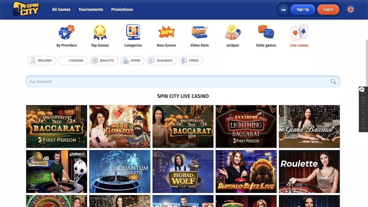Open the All Games menu
Image resolution: width=368 pixels, height=207 pixels.
(61, 9)
